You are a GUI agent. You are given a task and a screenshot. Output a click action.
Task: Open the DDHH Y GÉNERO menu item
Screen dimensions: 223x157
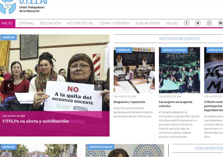pyautogui.click(x=114, y=23)
